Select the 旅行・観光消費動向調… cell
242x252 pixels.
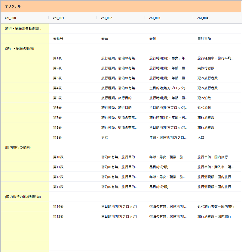pyautogui.click(x=23, y=29)
